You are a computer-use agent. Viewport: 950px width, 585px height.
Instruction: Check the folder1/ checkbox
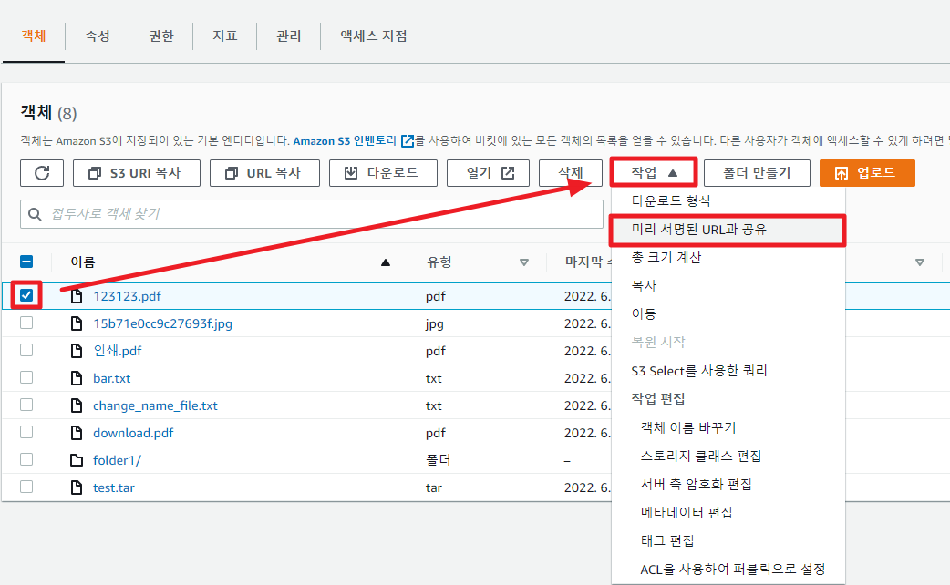click(x=26, y=459)
